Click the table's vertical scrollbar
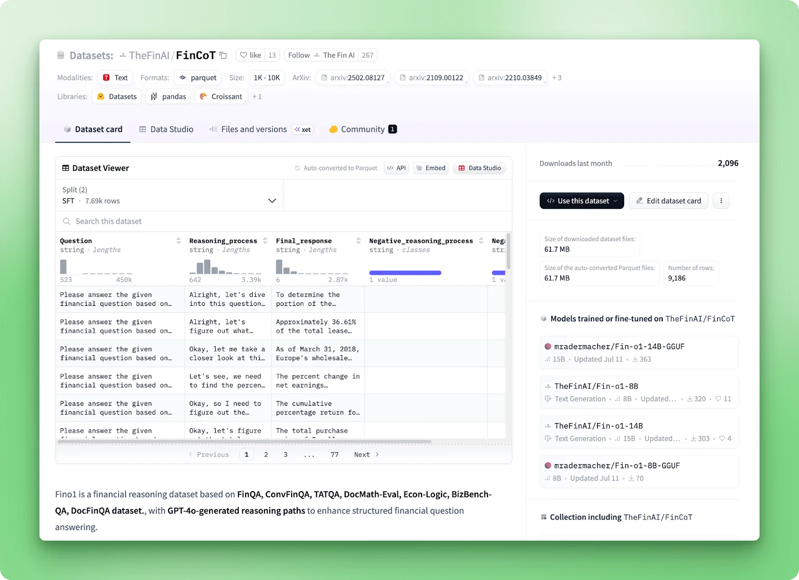The width and height of the screenshot is (799, 580). [508, 251]
